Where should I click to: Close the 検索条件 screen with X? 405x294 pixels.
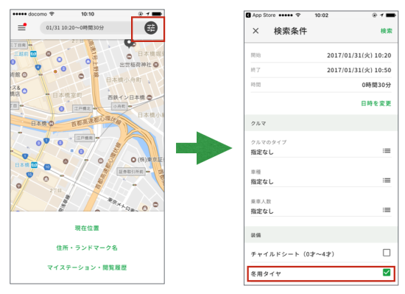click(x=256, y=31)
